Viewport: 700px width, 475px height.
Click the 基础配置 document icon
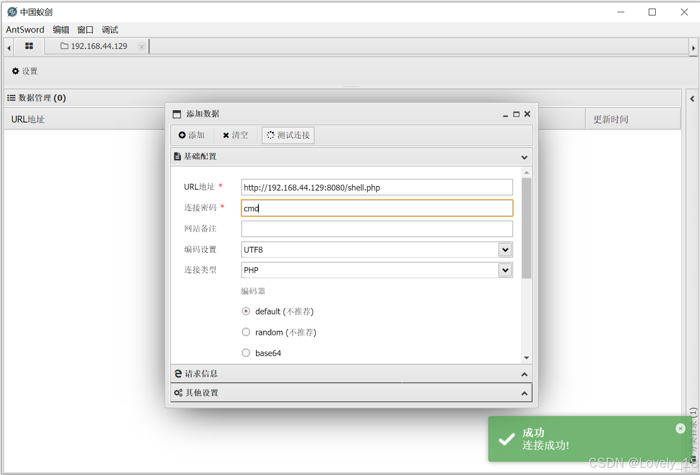(178, 157)
